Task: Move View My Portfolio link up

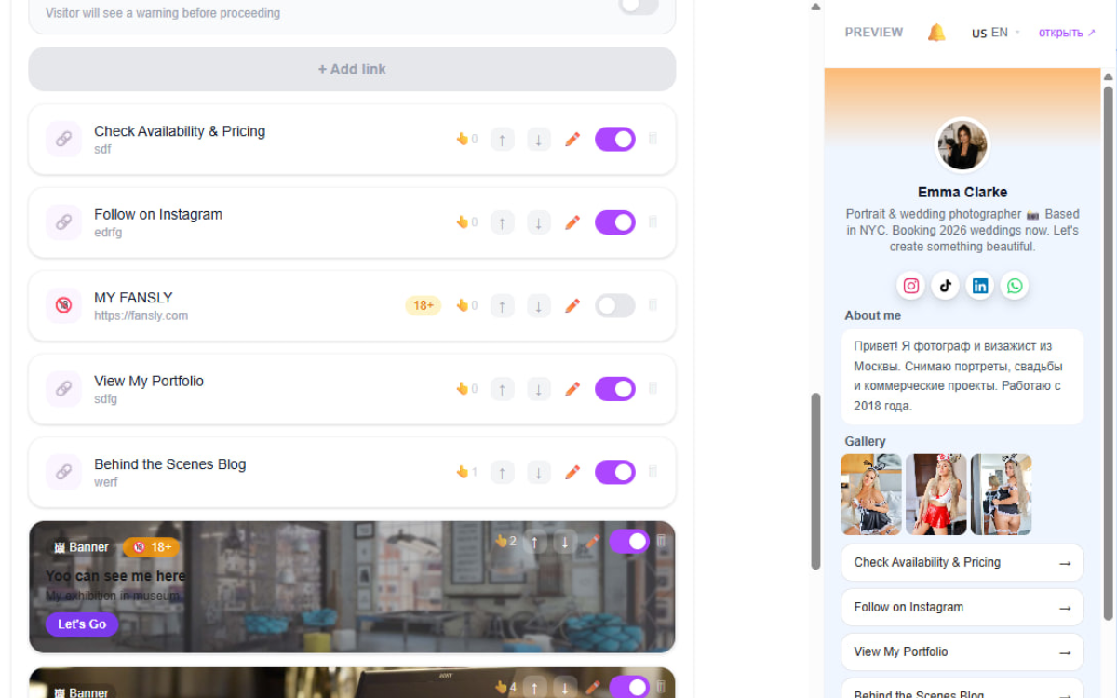Action: (502, 389)
